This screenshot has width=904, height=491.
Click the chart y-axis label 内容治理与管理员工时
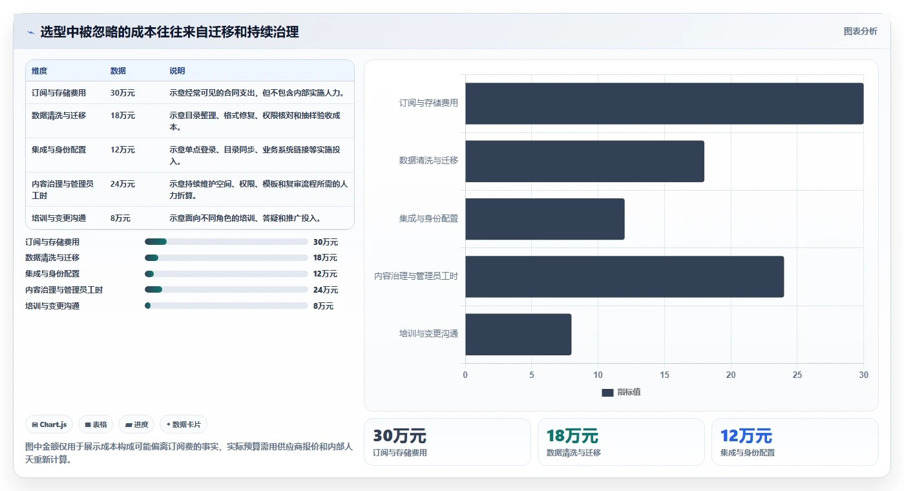[x=416, y=277]
